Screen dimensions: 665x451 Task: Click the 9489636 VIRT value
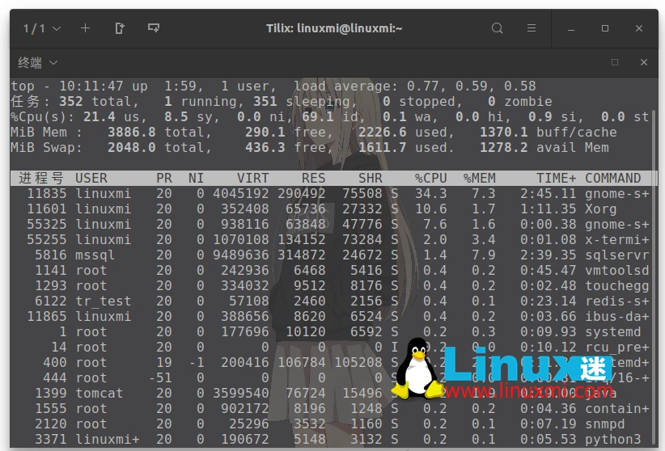[x=241, y=255]
